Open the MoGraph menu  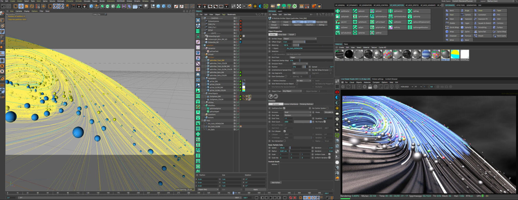pos(61,1)
